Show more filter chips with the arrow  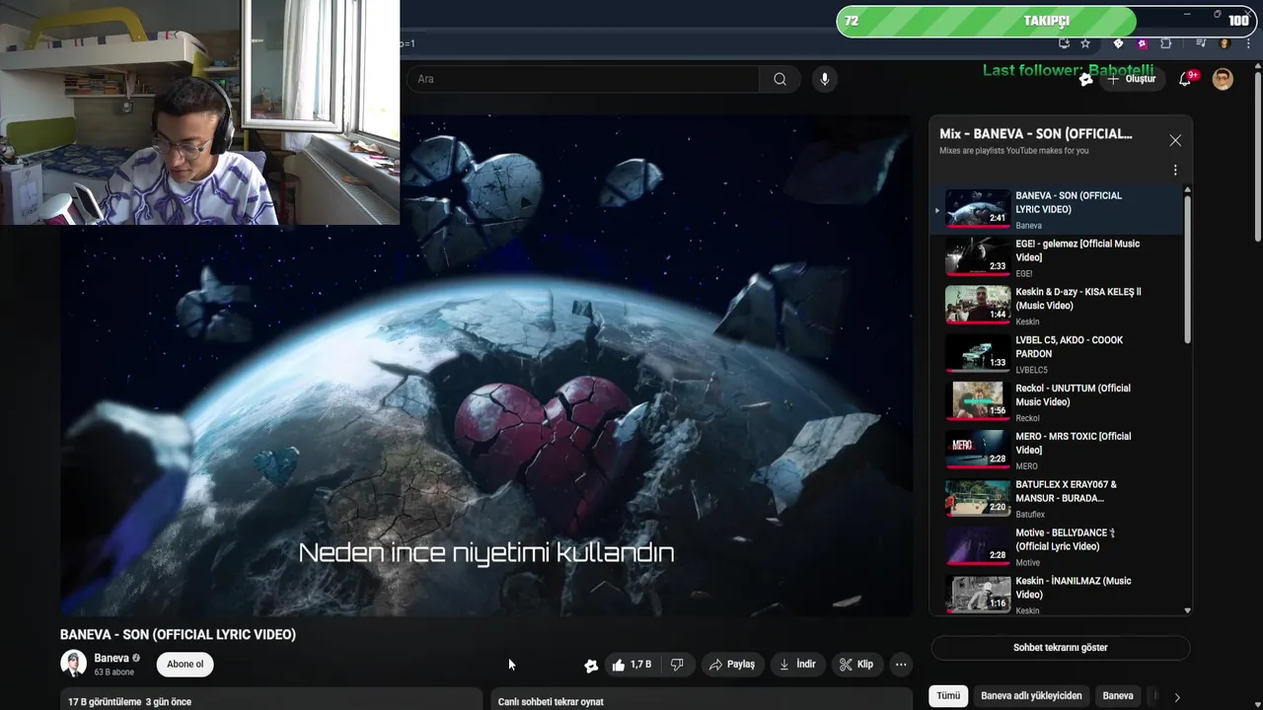pos(1176,697)
